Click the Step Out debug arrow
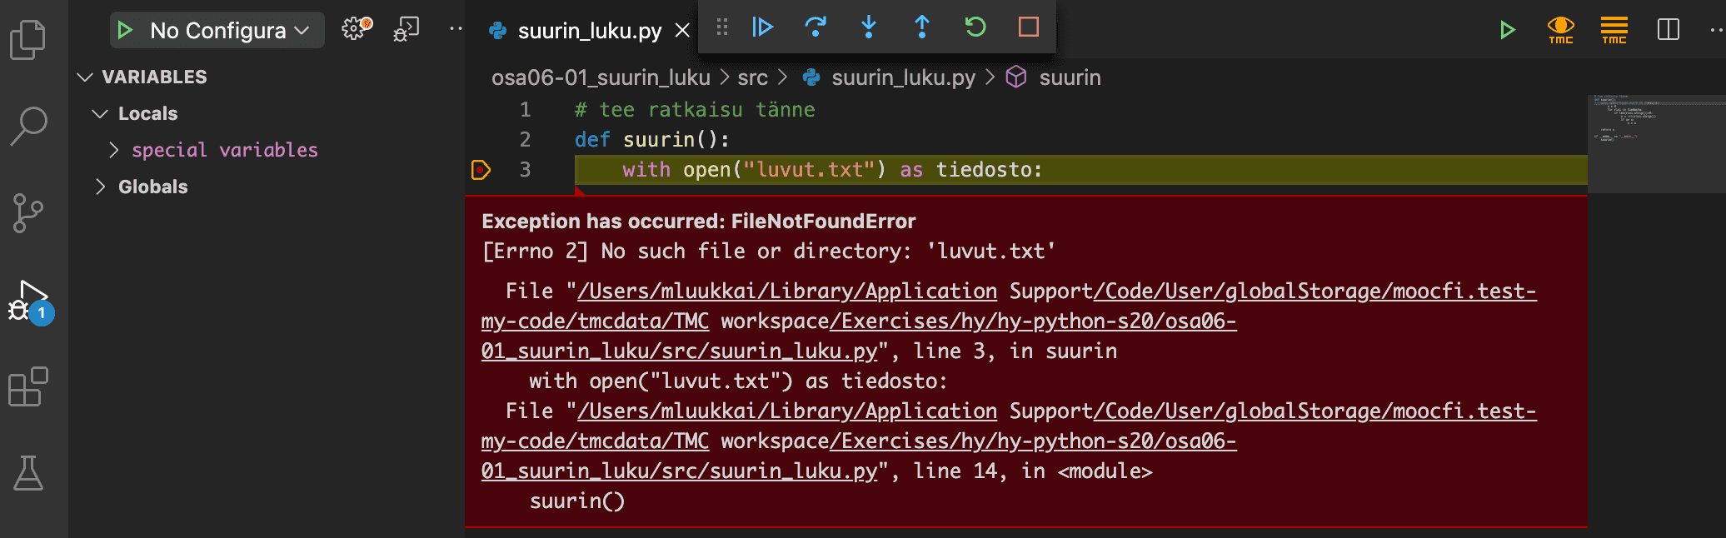Image resolution: width=1726 pixels, height=538 pixels. point(922,27)
